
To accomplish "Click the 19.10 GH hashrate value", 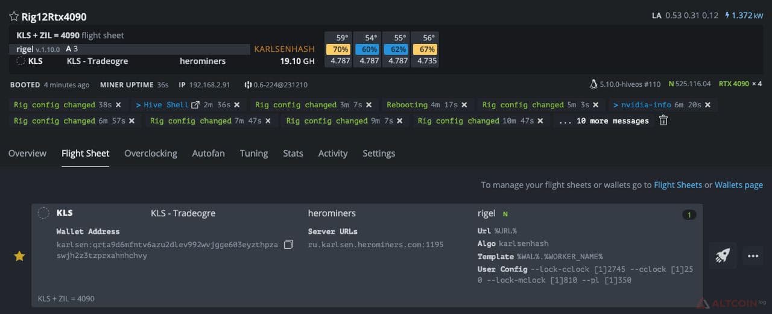I will pyautogui.click(x=297, y=61).
